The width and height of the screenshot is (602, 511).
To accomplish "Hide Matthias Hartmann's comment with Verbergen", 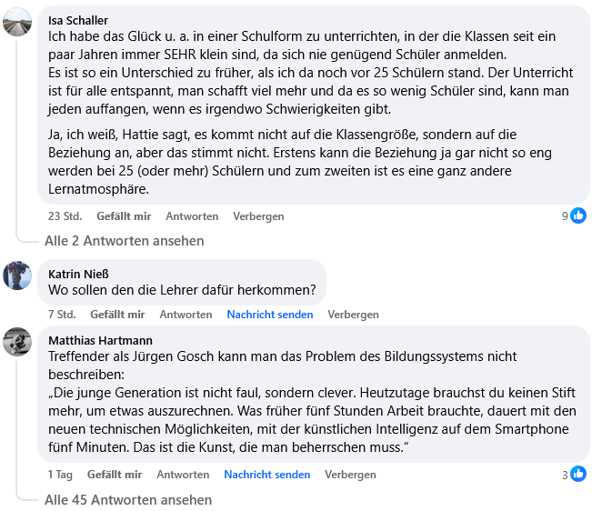I will 350,475.
